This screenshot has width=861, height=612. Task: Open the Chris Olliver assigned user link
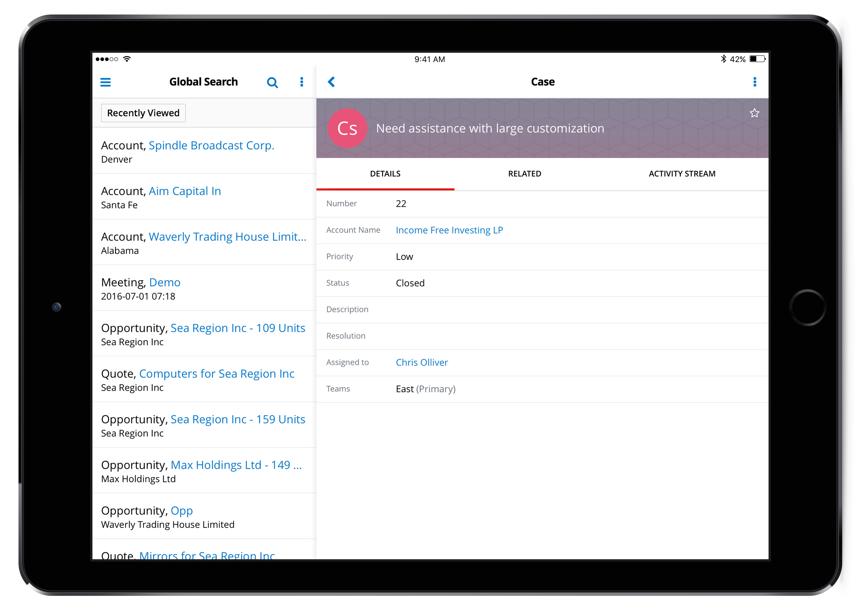(422, 362)
